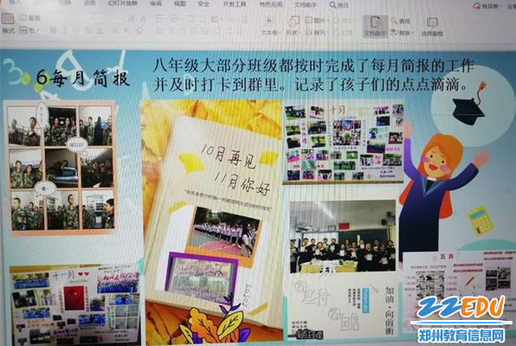516x346 pixels.
Task: Toggle Italic formatting
Action: (x=65, y=30)
